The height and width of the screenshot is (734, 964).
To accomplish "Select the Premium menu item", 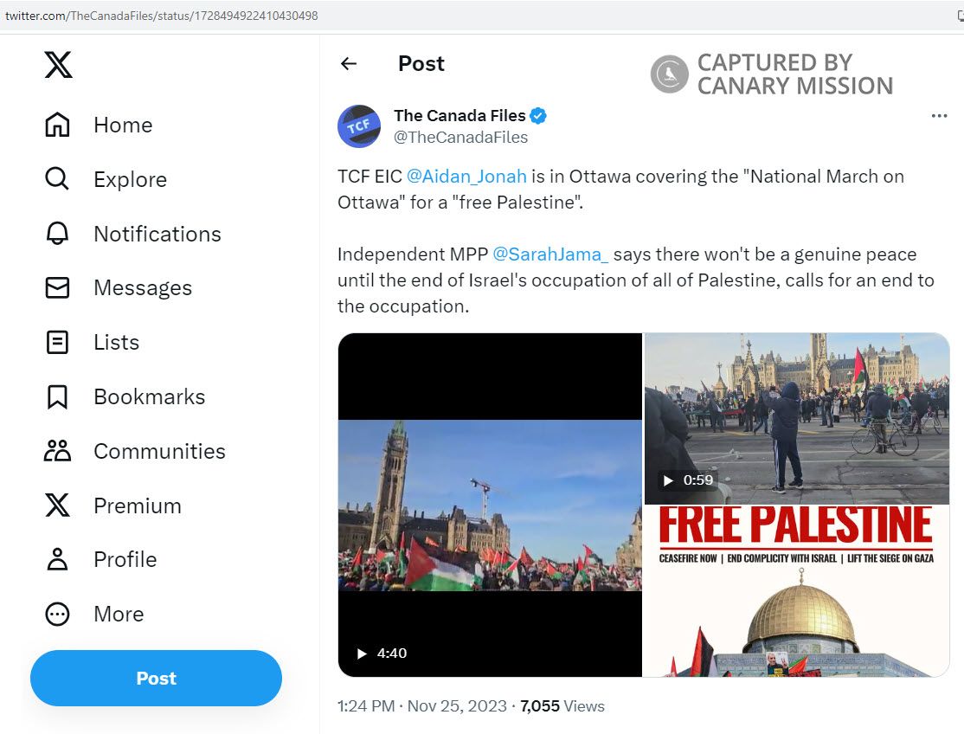I will (113, 505).
